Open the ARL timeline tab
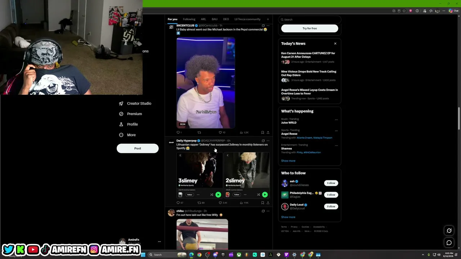 click(x=203, y=19)
